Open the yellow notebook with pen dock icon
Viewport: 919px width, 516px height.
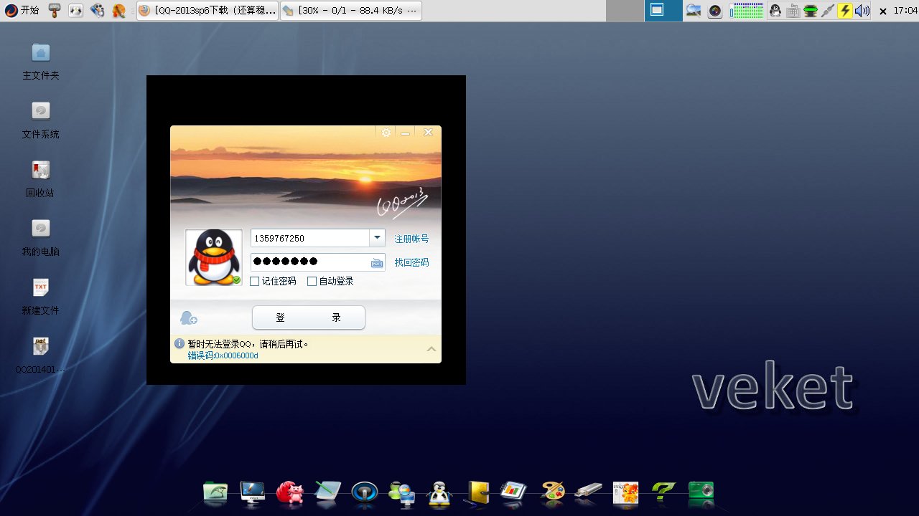[477, 492]
